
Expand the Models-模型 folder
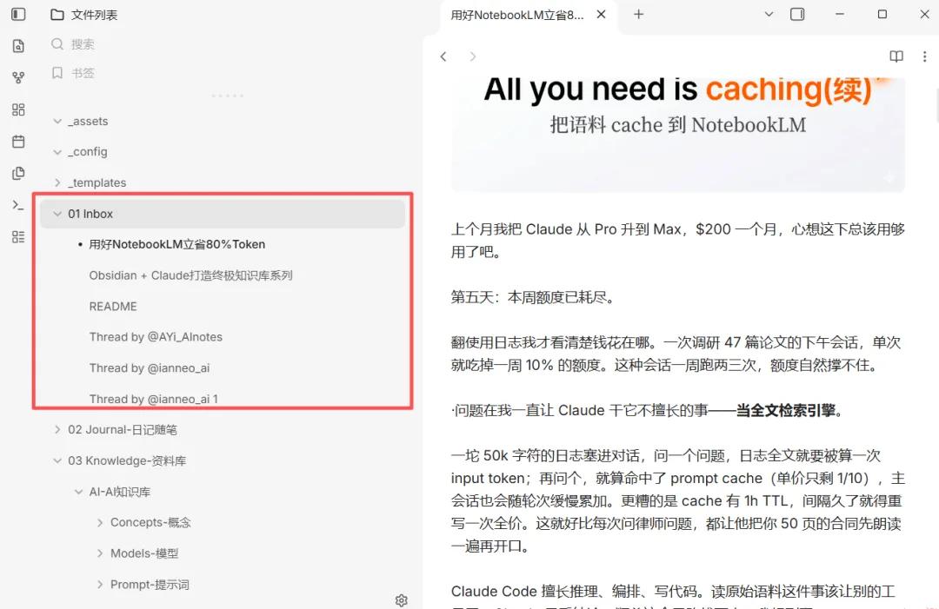pos(99,553)
